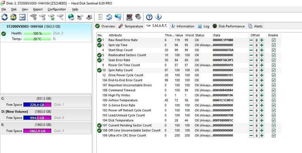Click the green Health 100 % bar

coord(37,33)
